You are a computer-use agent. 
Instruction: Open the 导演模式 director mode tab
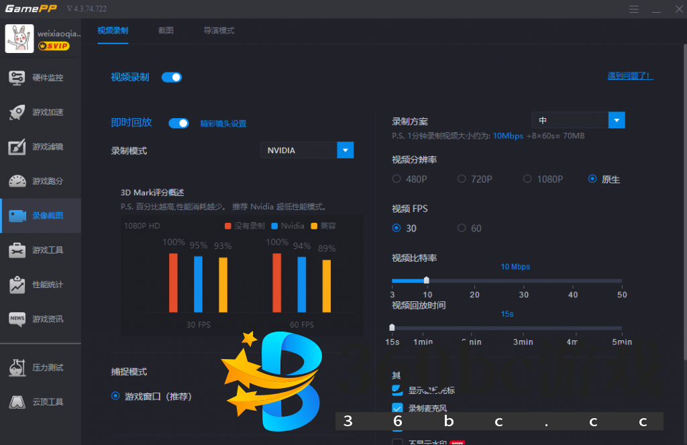pyautogui.click(x=218, y=30)
